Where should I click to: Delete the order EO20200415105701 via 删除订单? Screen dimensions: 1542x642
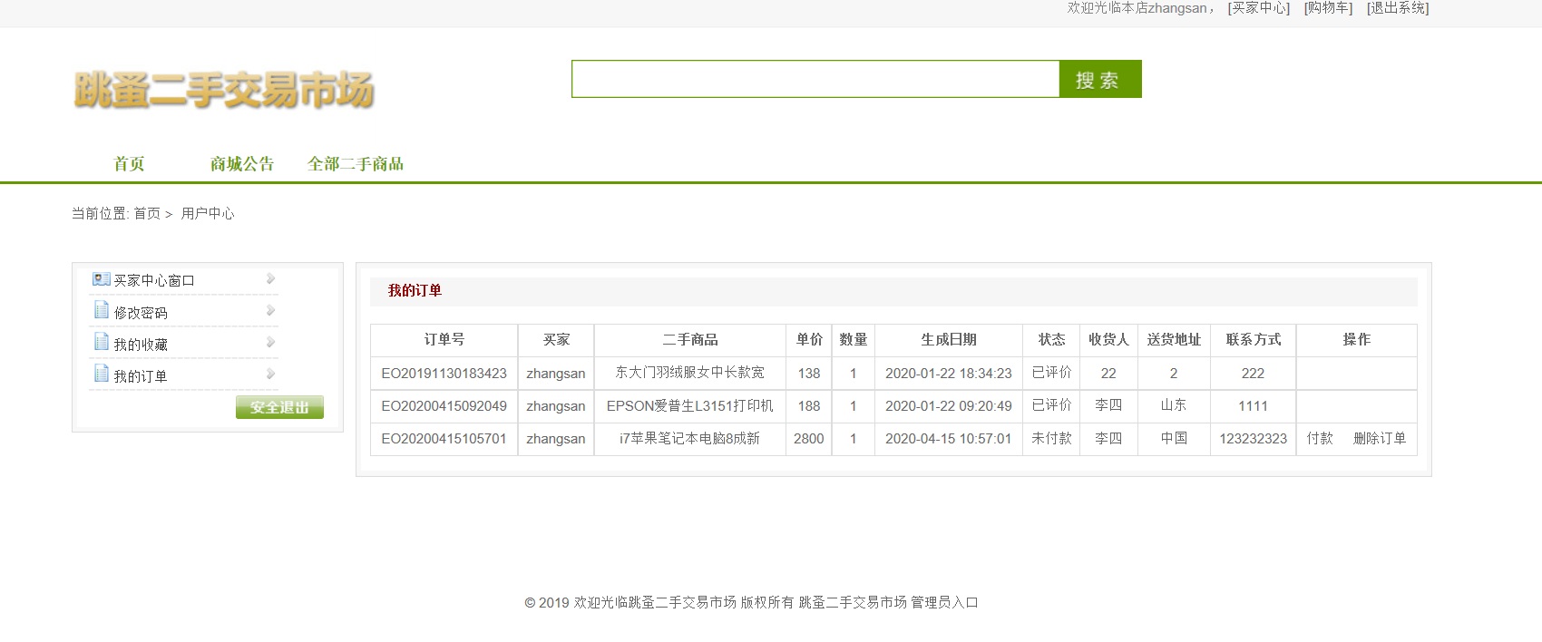click(1379, 439)
